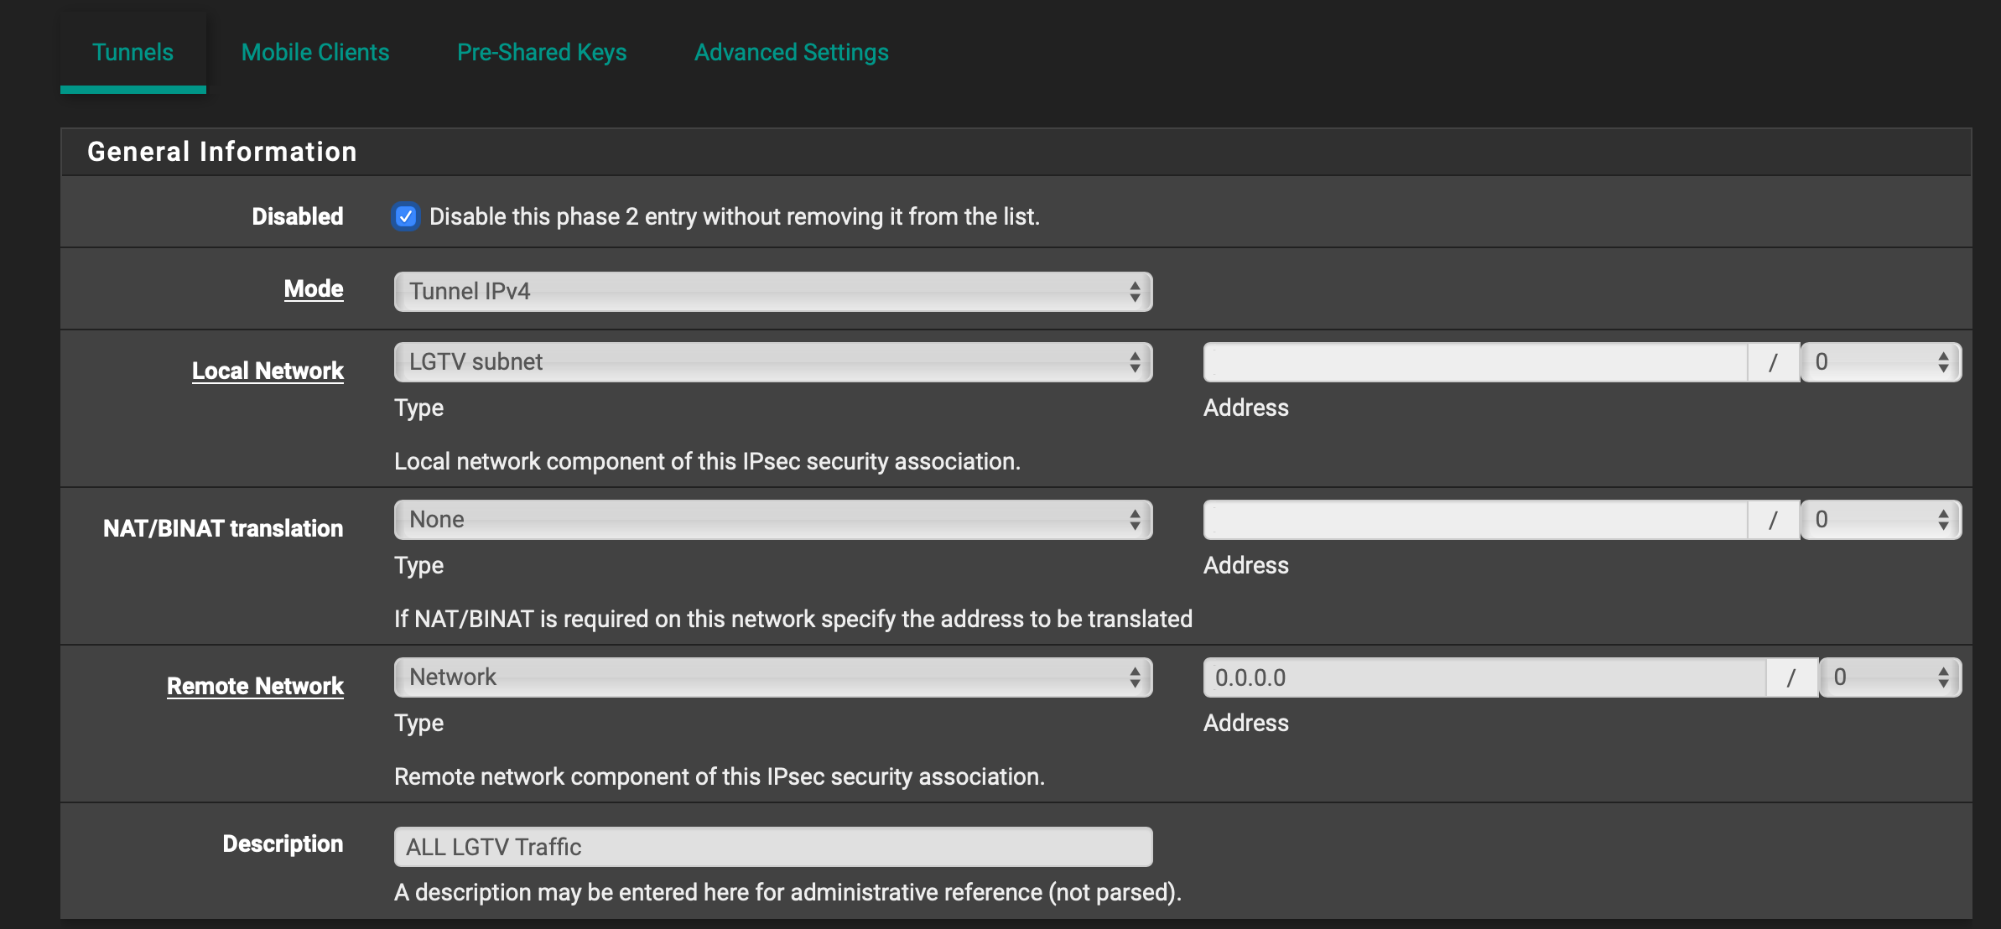This screenshot has width=2001, height=929.
Task: Open Remote Network subnet mask selector
Action: pyautogui.click(x=1889, y=677)
